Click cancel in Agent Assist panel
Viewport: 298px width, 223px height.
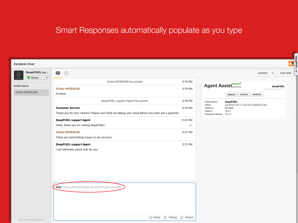coord(244,94)
